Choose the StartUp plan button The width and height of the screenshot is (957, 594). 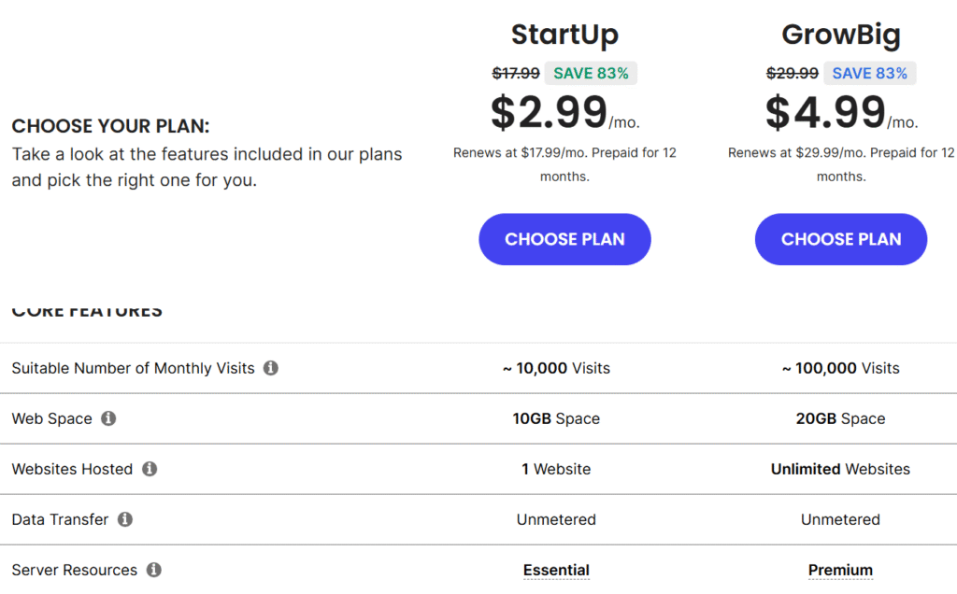(x=564, y=239)
